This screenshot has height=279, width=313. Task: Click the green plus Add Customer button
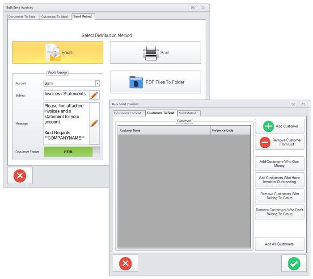coord(279,126)
